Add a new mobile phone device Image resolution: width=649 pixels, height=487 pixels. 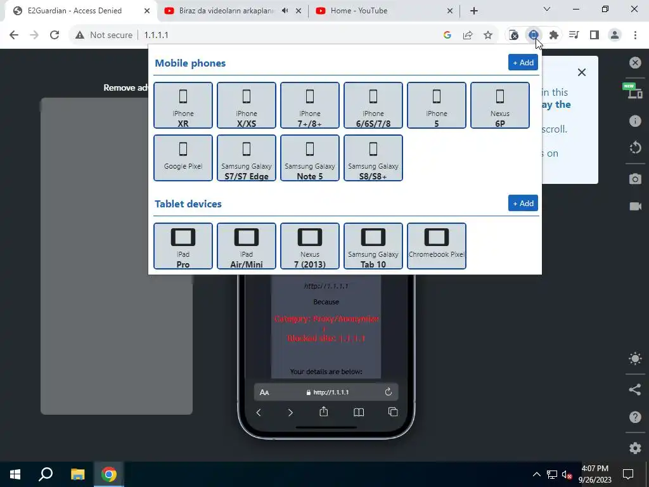523,63
